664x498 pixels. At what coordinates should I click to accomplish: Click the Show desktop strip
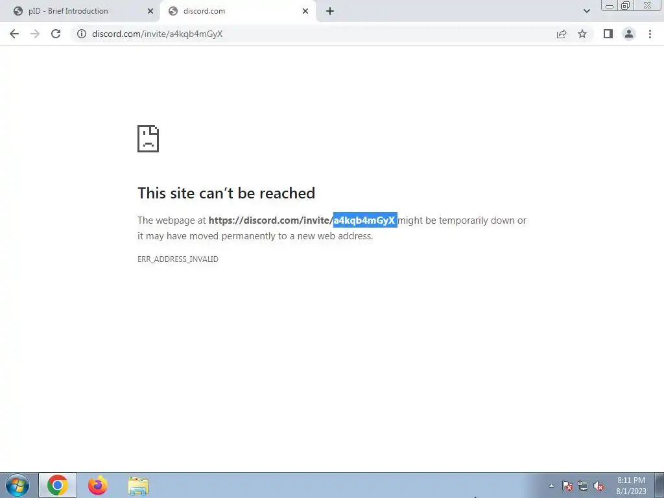tap(659, 485)
